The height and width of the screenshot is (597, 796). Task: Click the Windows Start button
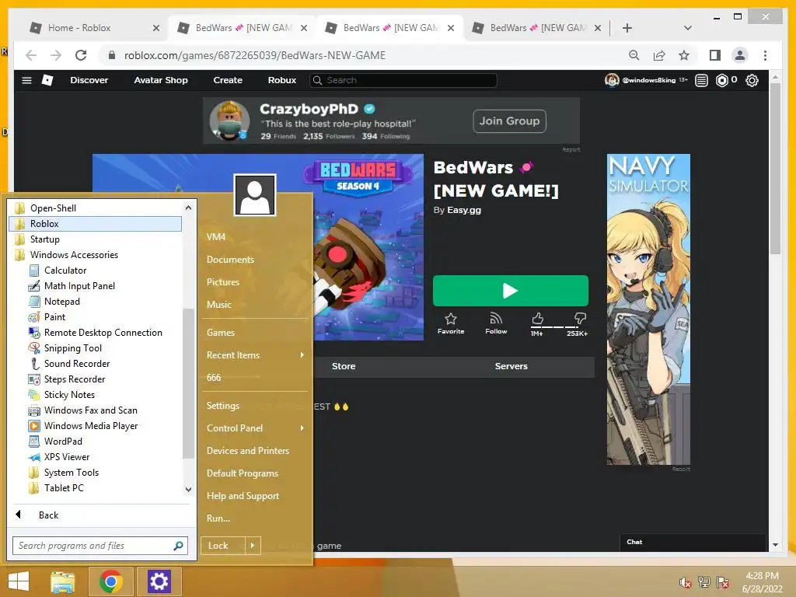[19, 581]
